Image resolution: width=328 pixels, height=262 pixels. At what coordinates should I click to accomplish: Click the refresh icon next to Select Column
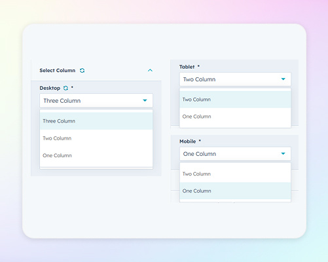(82, 71)
